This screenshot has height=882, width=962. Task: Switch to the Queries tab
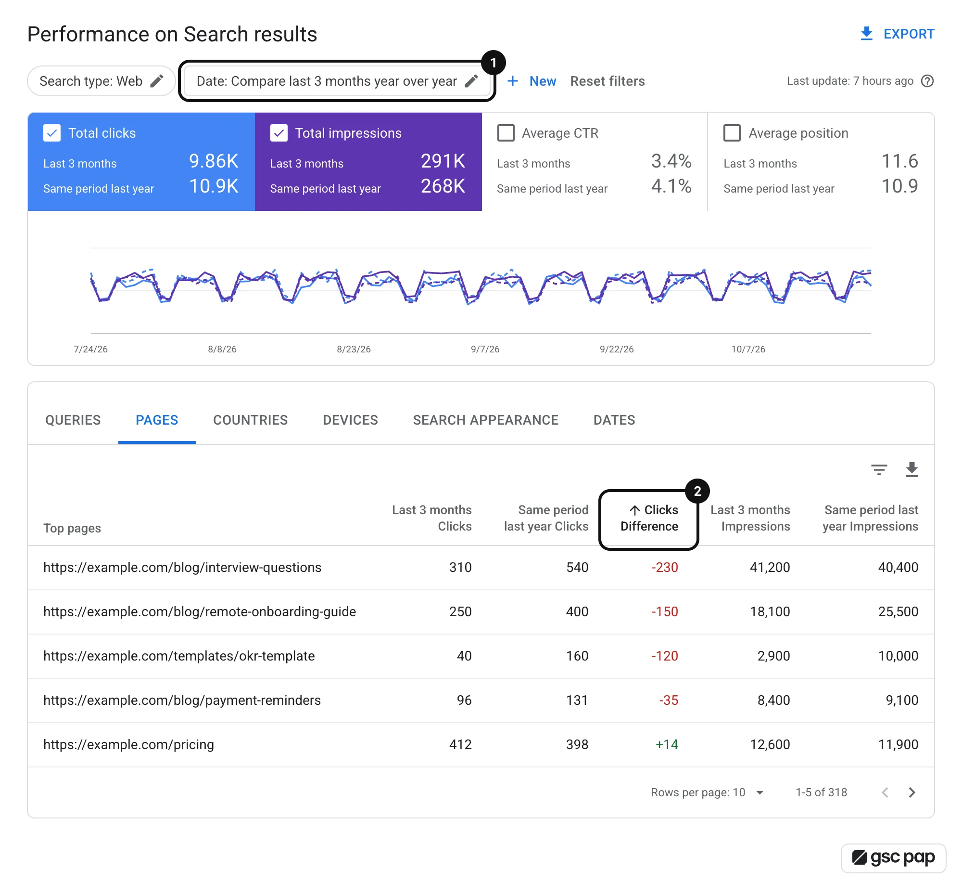pyautogui.click(x=73, y=420)
